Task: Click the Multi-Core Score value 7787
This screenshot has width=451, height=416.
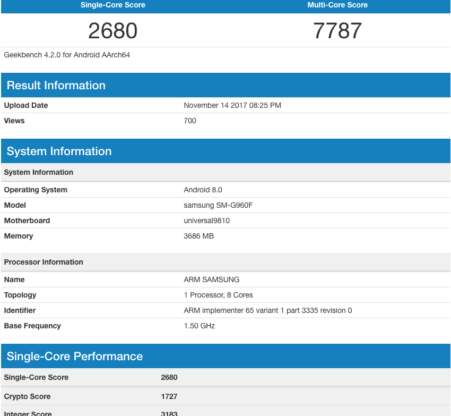Action: [x=337, y=31]
